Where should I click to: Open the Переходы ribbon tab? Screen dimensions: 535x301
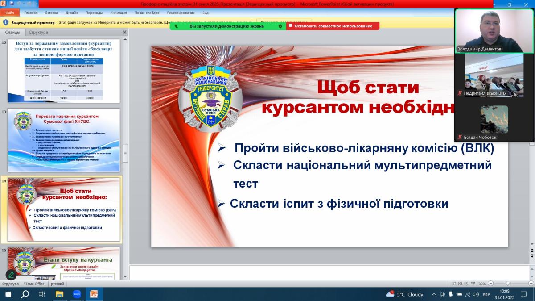(94, 13)
